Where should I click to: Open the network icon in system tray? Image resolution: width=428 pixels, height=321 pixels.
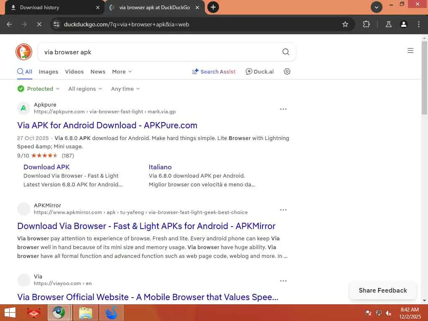(x=378, y=313)
